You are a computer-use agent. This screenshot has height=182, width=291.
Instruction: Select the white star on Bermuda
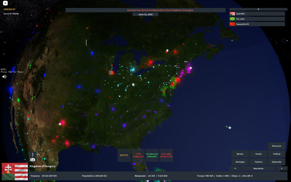230,128
